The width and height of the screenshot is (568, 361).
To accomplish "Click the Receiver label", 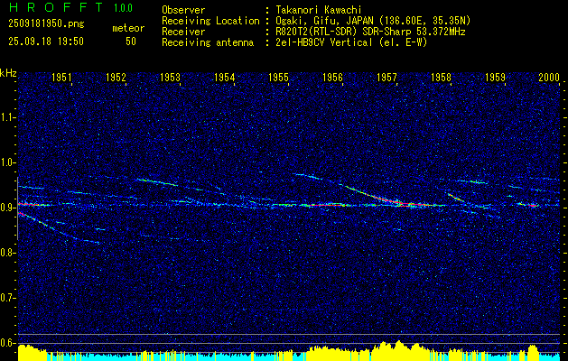I will [183, 32].
